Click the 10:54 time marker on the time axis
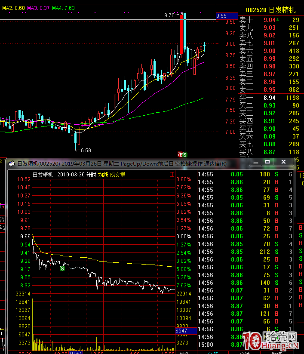Viewport: 304px width, 354px height. click(x=75, y=352)
